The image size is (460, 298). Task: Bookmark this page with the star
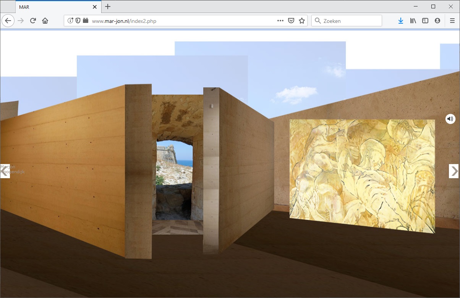pos(302,21)
